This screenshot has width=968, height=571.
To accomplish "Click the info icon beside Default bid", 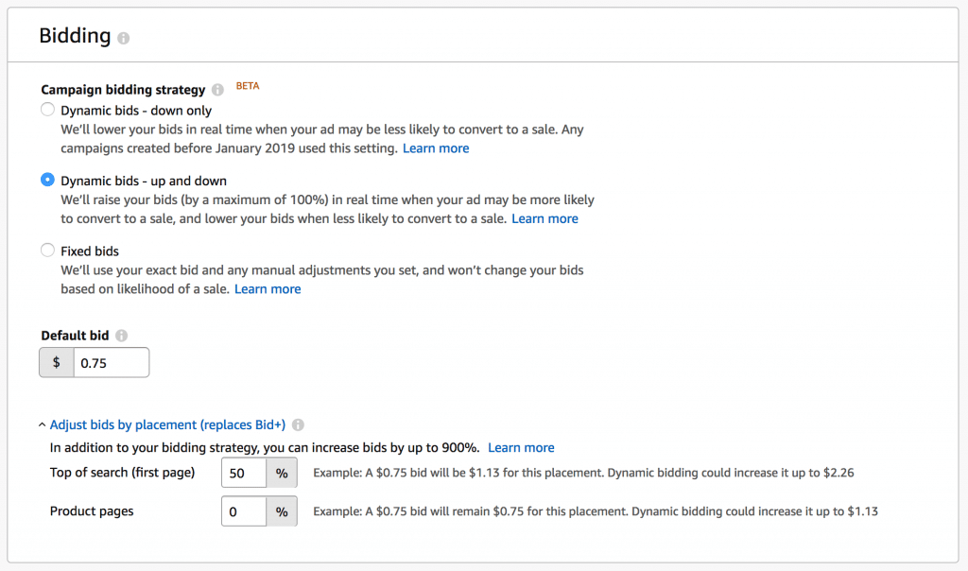I will (x=122, y=336).
